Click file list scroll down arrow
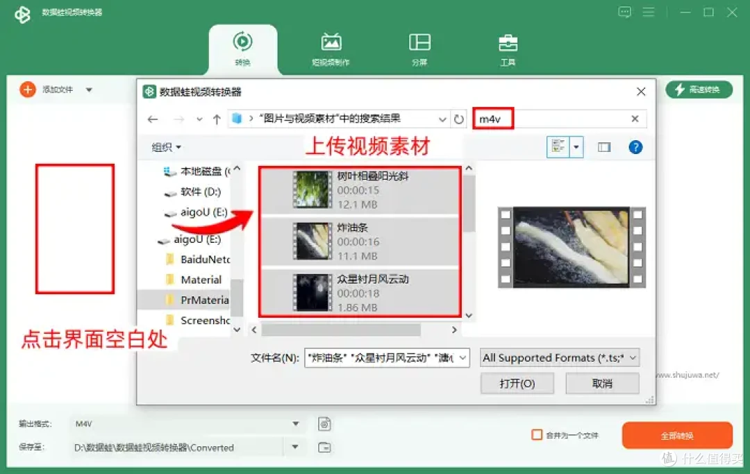The height and width of the screenshot is (474, 750). pyautogui.click(x=469, y=315)
